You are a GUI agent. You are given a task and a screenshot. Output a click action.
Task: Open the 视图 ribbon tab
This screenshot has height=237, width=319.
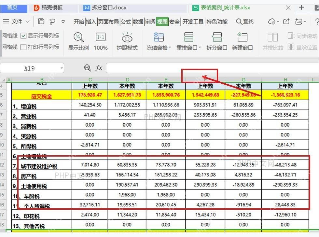click(162, 21)
